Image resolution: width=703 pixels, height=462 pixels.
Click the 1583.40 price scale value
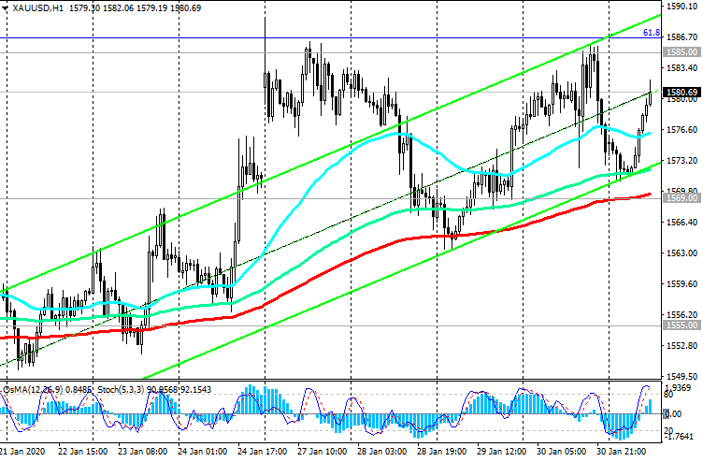coord(681,67)
